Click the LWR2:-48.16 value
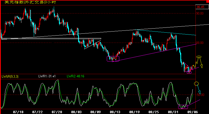This screenshot has width=209, height=114. pyautogui.click(x=75, y=76)
